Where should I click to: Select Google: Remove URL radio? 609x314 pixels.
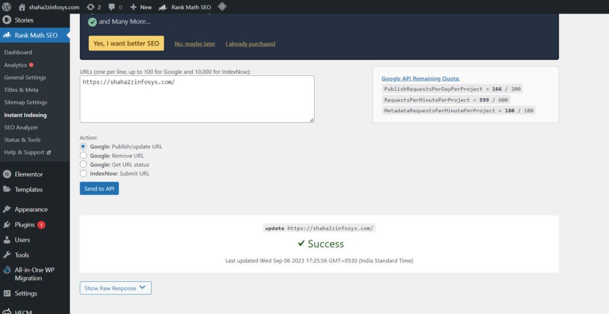[x=83, y=156]
